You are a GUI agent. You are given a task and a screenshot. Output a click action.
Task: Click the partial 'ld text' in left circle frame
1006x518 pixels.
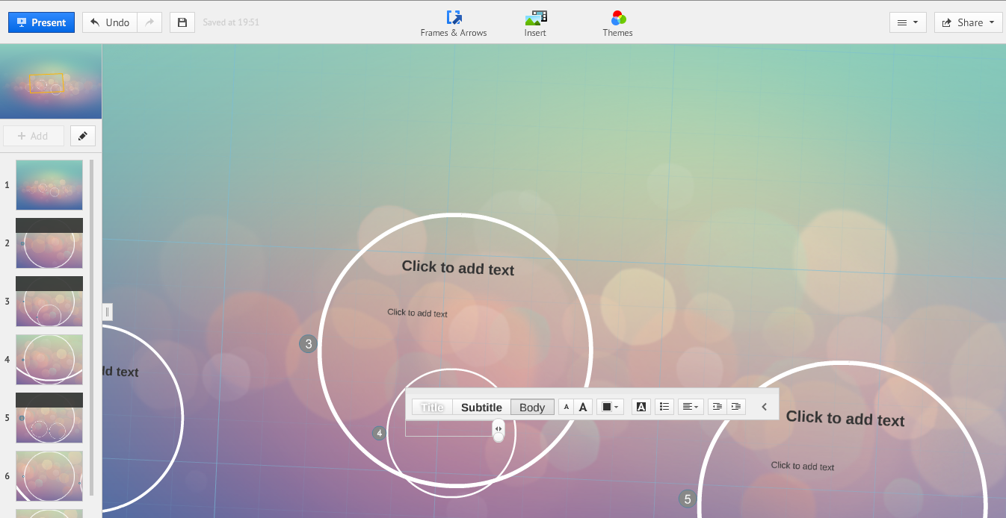[120, 371]
